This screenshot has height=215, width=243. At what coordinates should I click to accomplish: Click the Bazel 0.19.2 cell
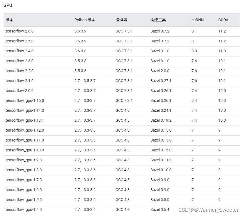[x=161, y=120]
